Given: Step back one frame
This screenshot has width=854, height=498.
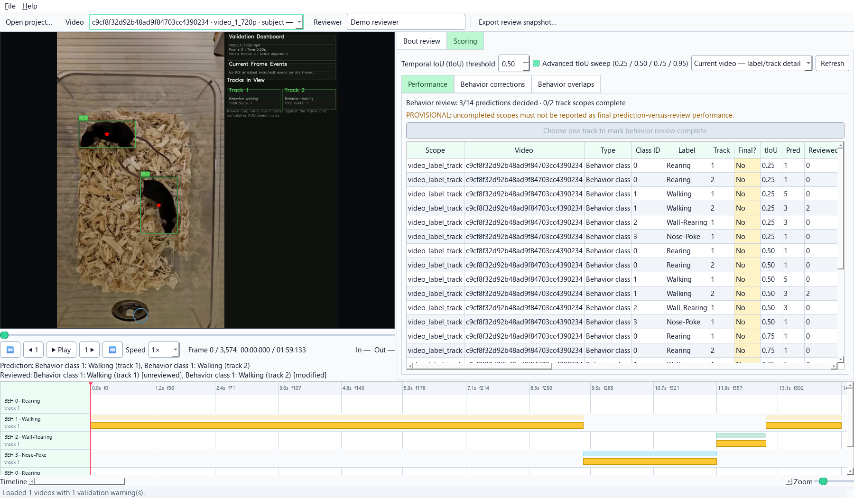Looking at the screenshot, I should (33, 350).
